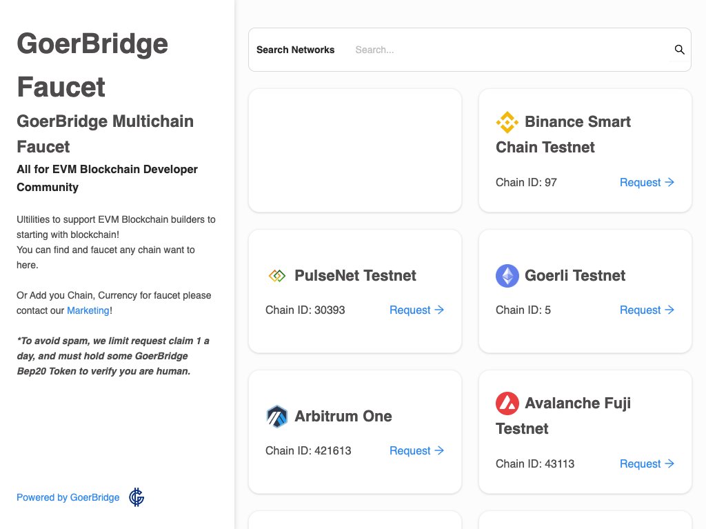Click the Arbitrum One logo icon

277,417
